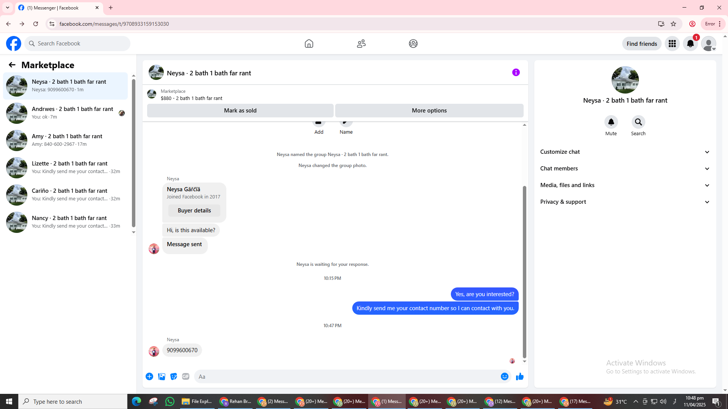Image resolution: width=728 pixels, height=409 pixels.
Task: Go back from the Marketplace chat list
Action: [x=12, y=65]
